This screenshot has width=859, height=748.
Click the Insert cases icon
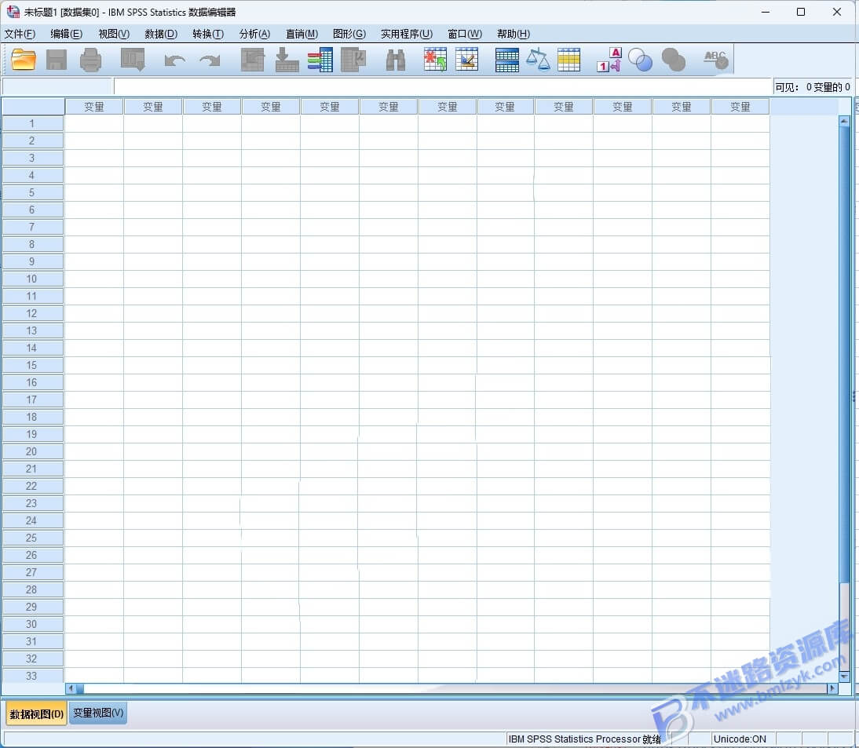pos(436,60)
